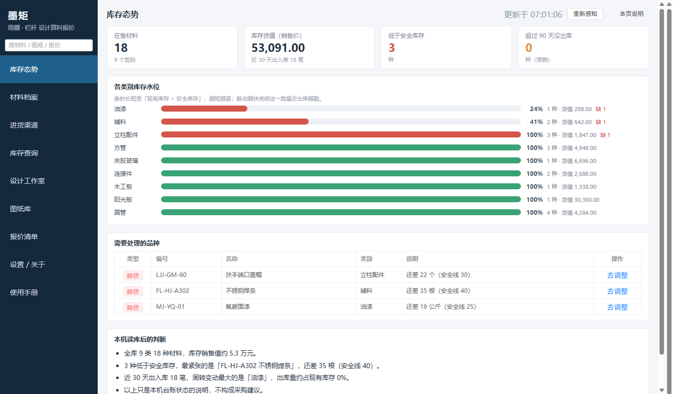
Task: Click the 缺 1 marker on 油漆 row
Action: tap(601, 109)
